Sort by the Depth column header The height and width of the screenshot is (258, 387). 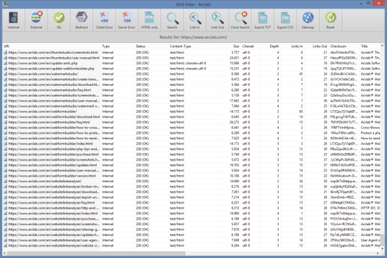pyautogui.click(x=270, y=46)
